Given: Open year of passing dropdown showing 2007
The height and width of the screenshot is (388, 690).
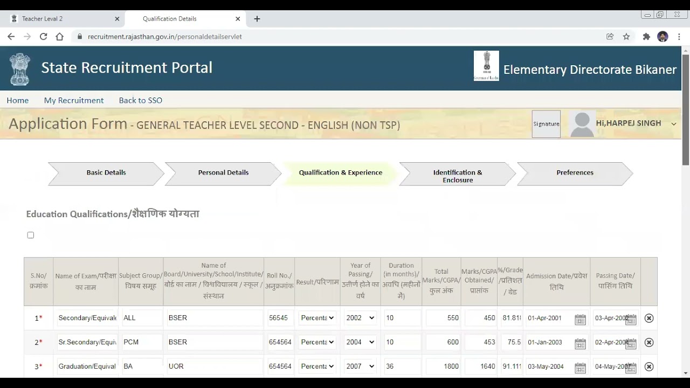Looking at the screenshot, I should point(360,366).
